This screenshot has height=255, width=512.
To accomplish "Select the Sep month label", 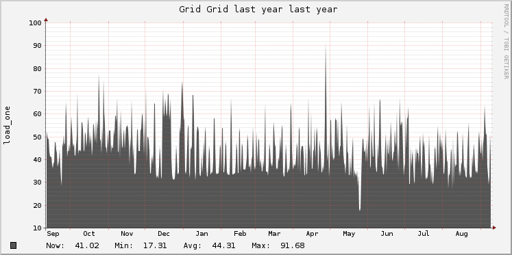I will 53,234.
